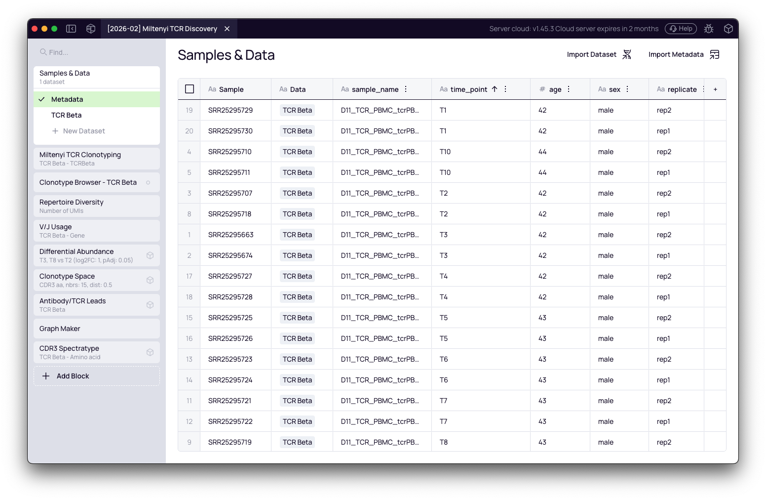Click the Import Dataset icon
This screenshot has height=500, width=766.
point(627,54)
